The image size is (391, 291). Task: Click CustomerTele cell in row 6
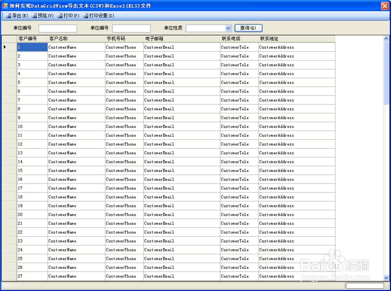[x=239, y=91]
